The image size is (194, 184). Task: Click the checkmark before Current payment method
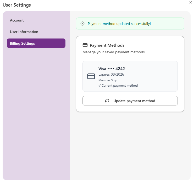(99, 86)
